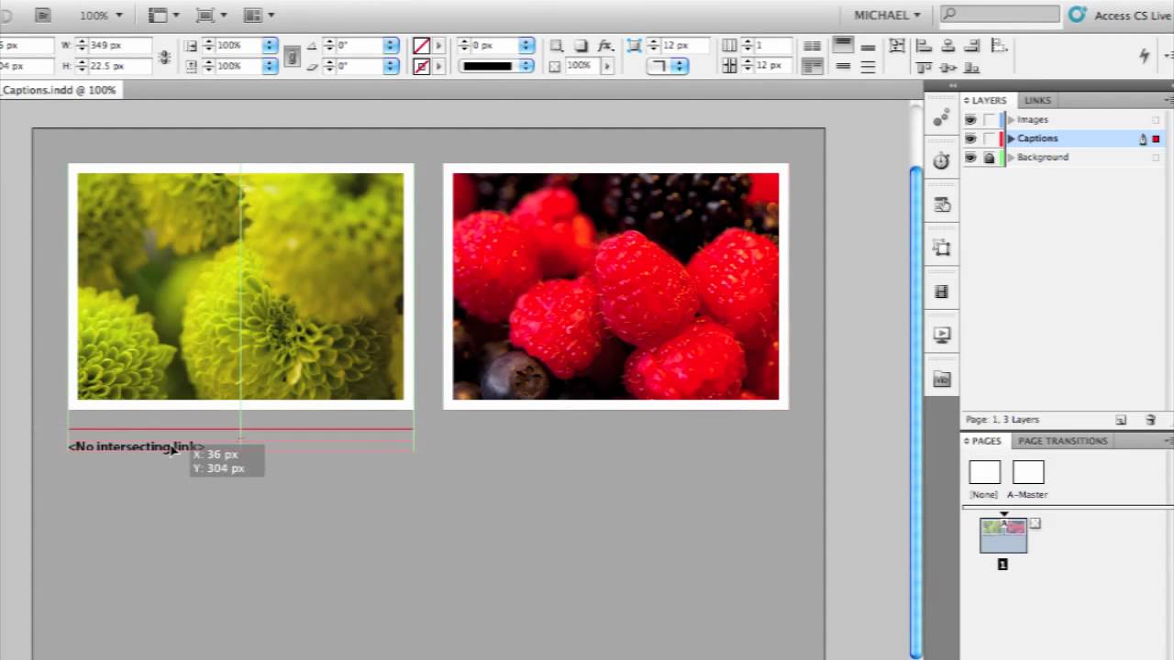
Task: Open Adobe Bridge from the Br icon
Action: pyautogui.click(x=43, y=16)
